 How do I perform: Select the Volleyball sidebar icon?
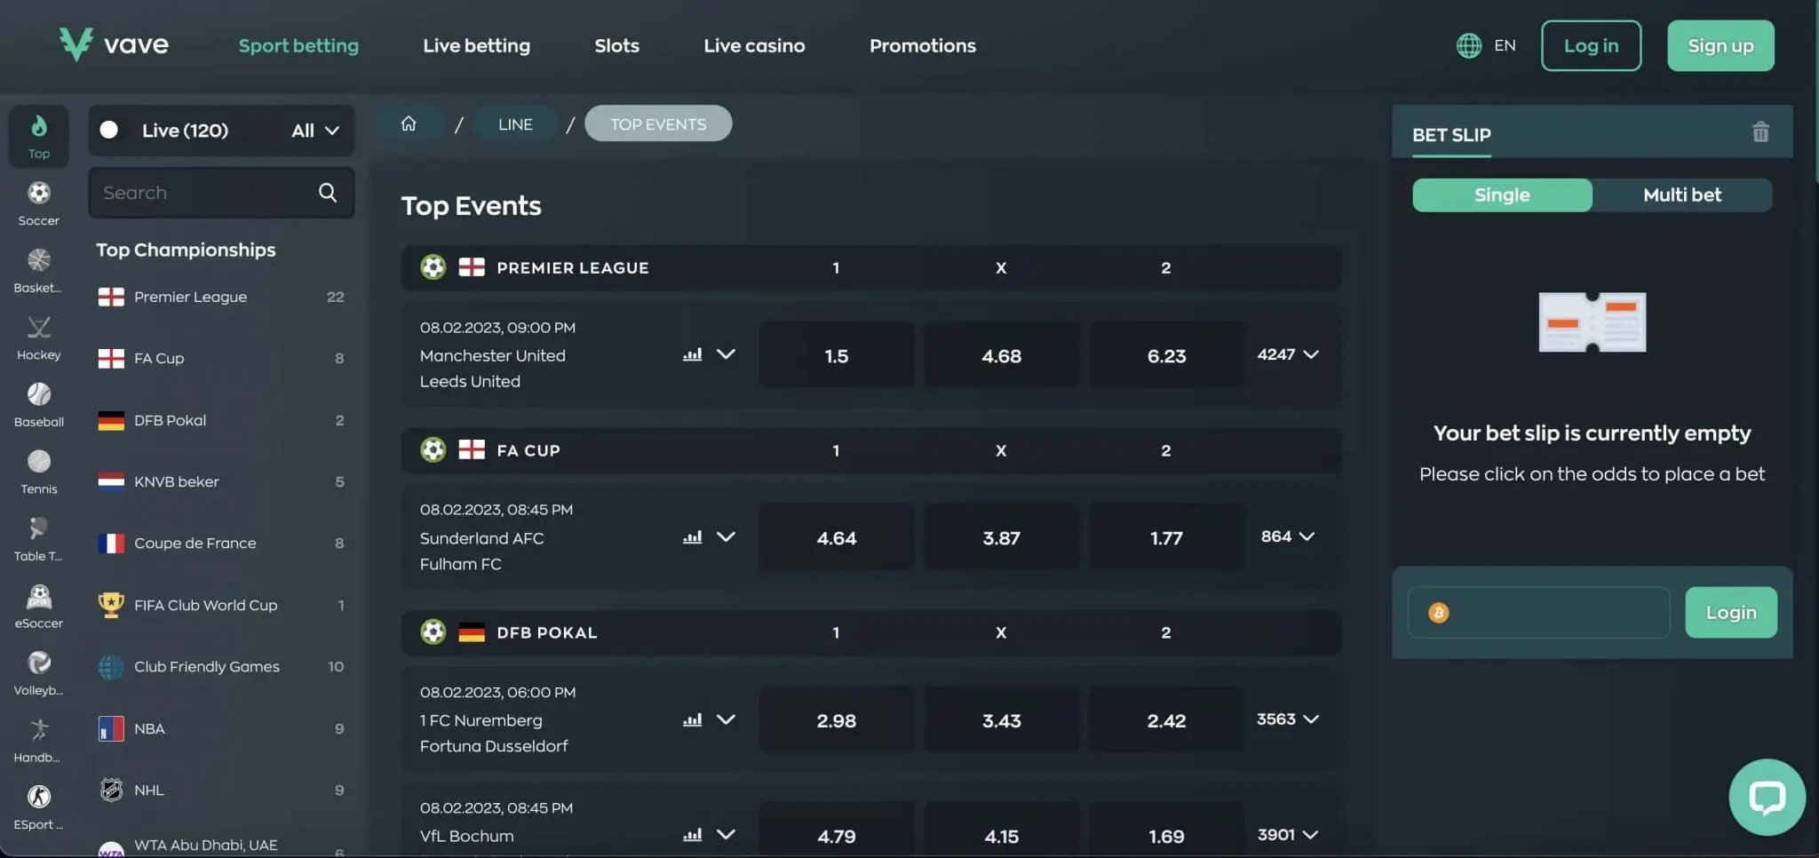point(39,663)
